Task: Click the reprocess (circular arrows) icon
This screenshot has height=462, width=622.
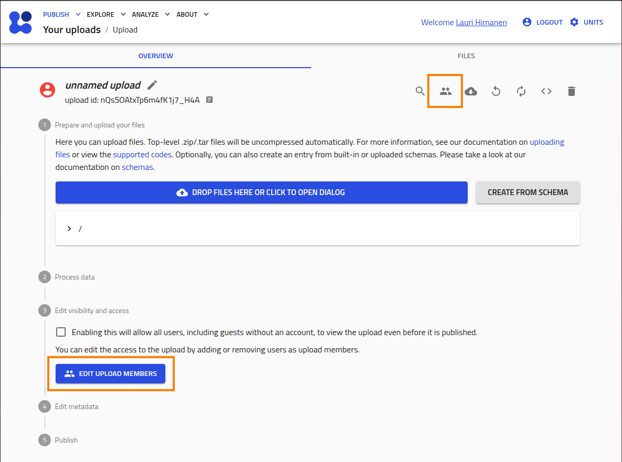Action: pyautogui.click(x=521, y=91)
